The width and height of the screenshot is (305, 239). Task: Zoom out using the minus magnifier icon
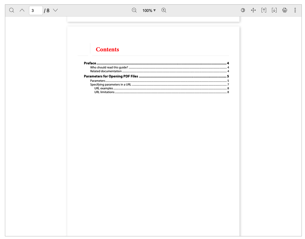(x=134, y=10)
